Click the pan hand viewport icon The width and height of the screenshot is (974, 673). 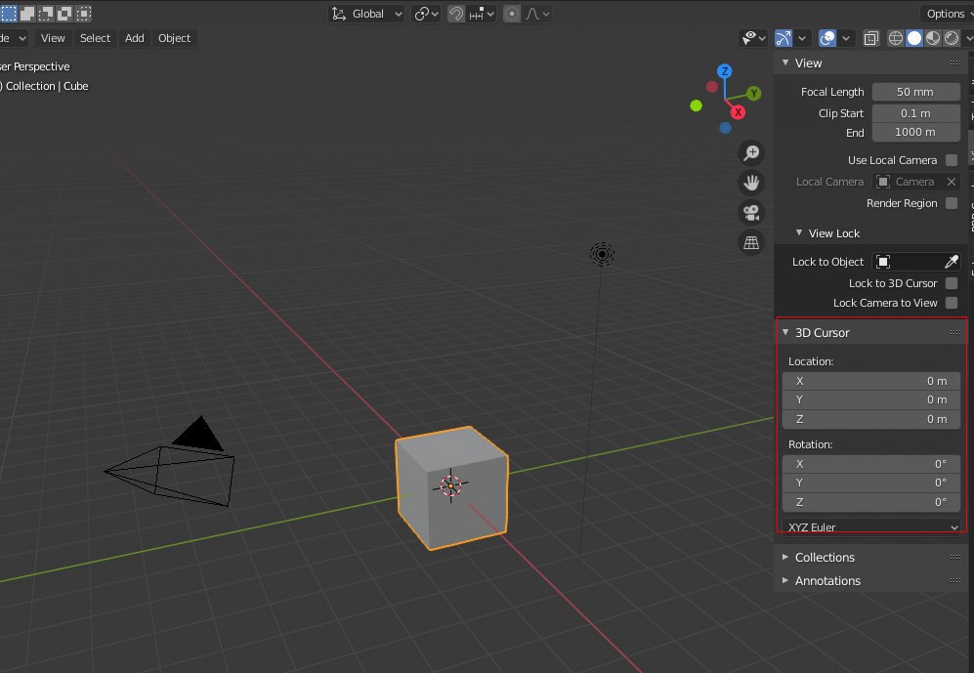751,183
